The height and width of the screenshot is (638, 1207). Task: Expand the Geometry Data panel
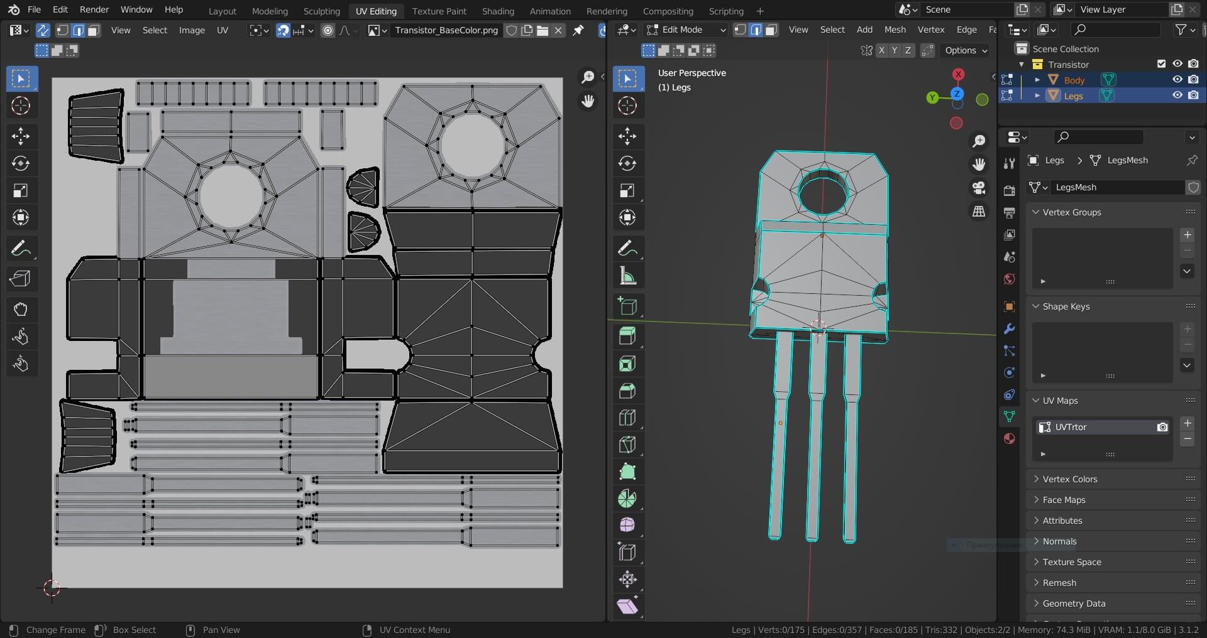[x=1074, y=603]
